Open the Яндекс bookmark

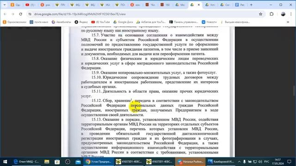click(x=81, y=22)
